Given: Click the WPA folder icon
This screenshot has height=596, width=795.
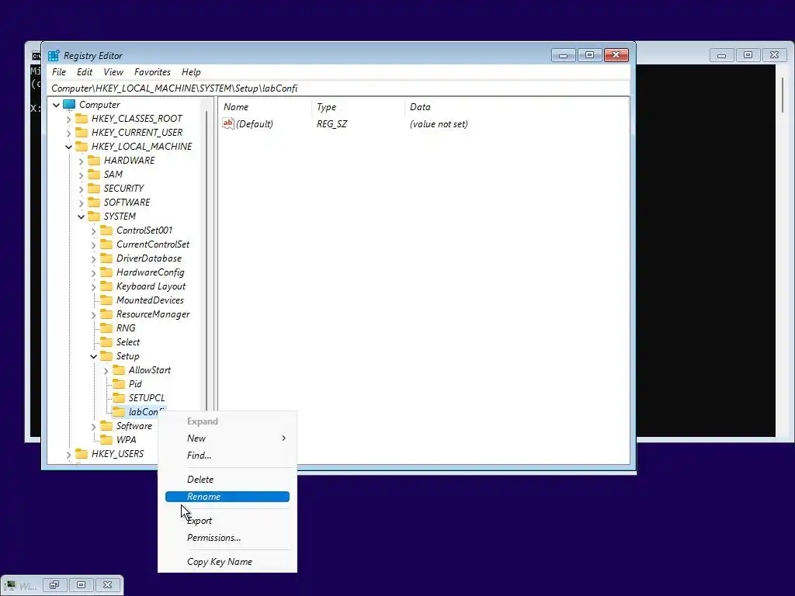Looking at the screenshot, I should (x=106, y=440).
